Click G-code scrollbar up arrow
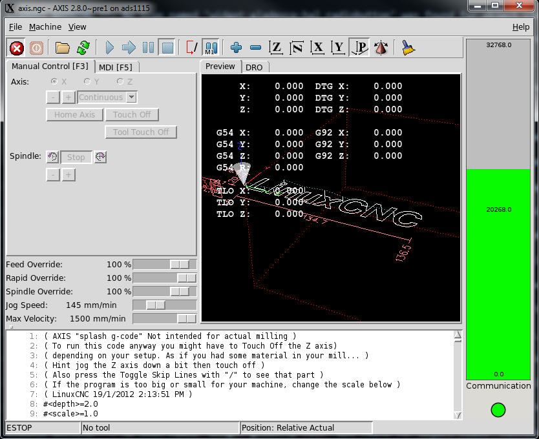 458,335
